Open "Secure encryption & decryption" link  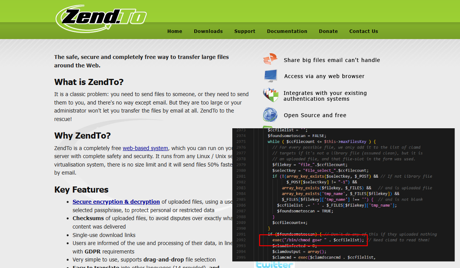(x=116, y=202)
